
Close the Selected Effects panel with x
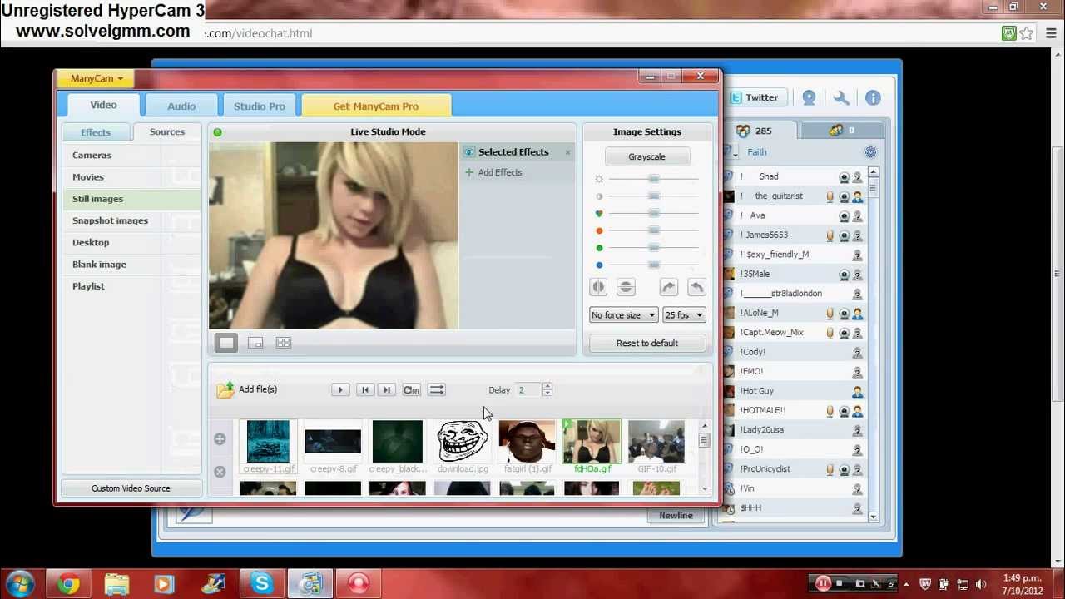568,152
